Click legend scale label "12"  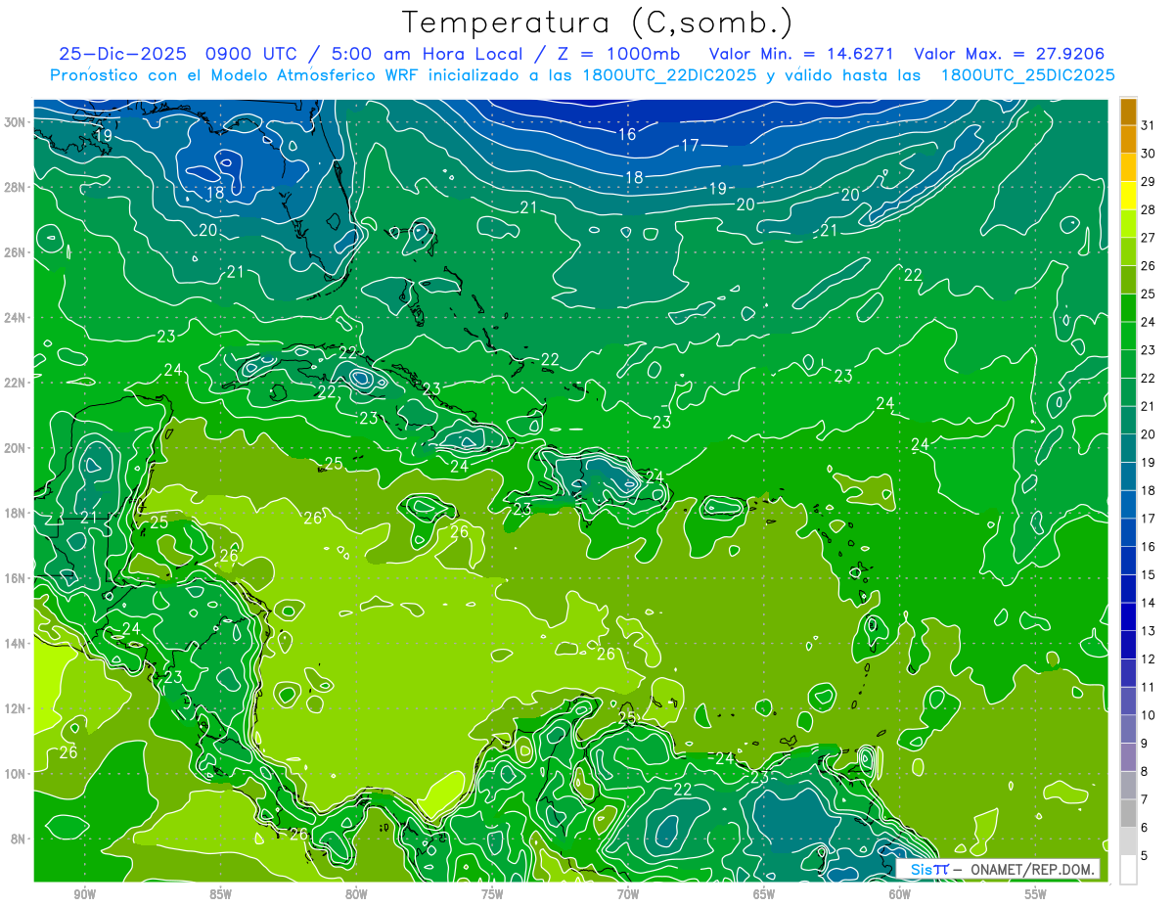click(x=1149, y=659)
